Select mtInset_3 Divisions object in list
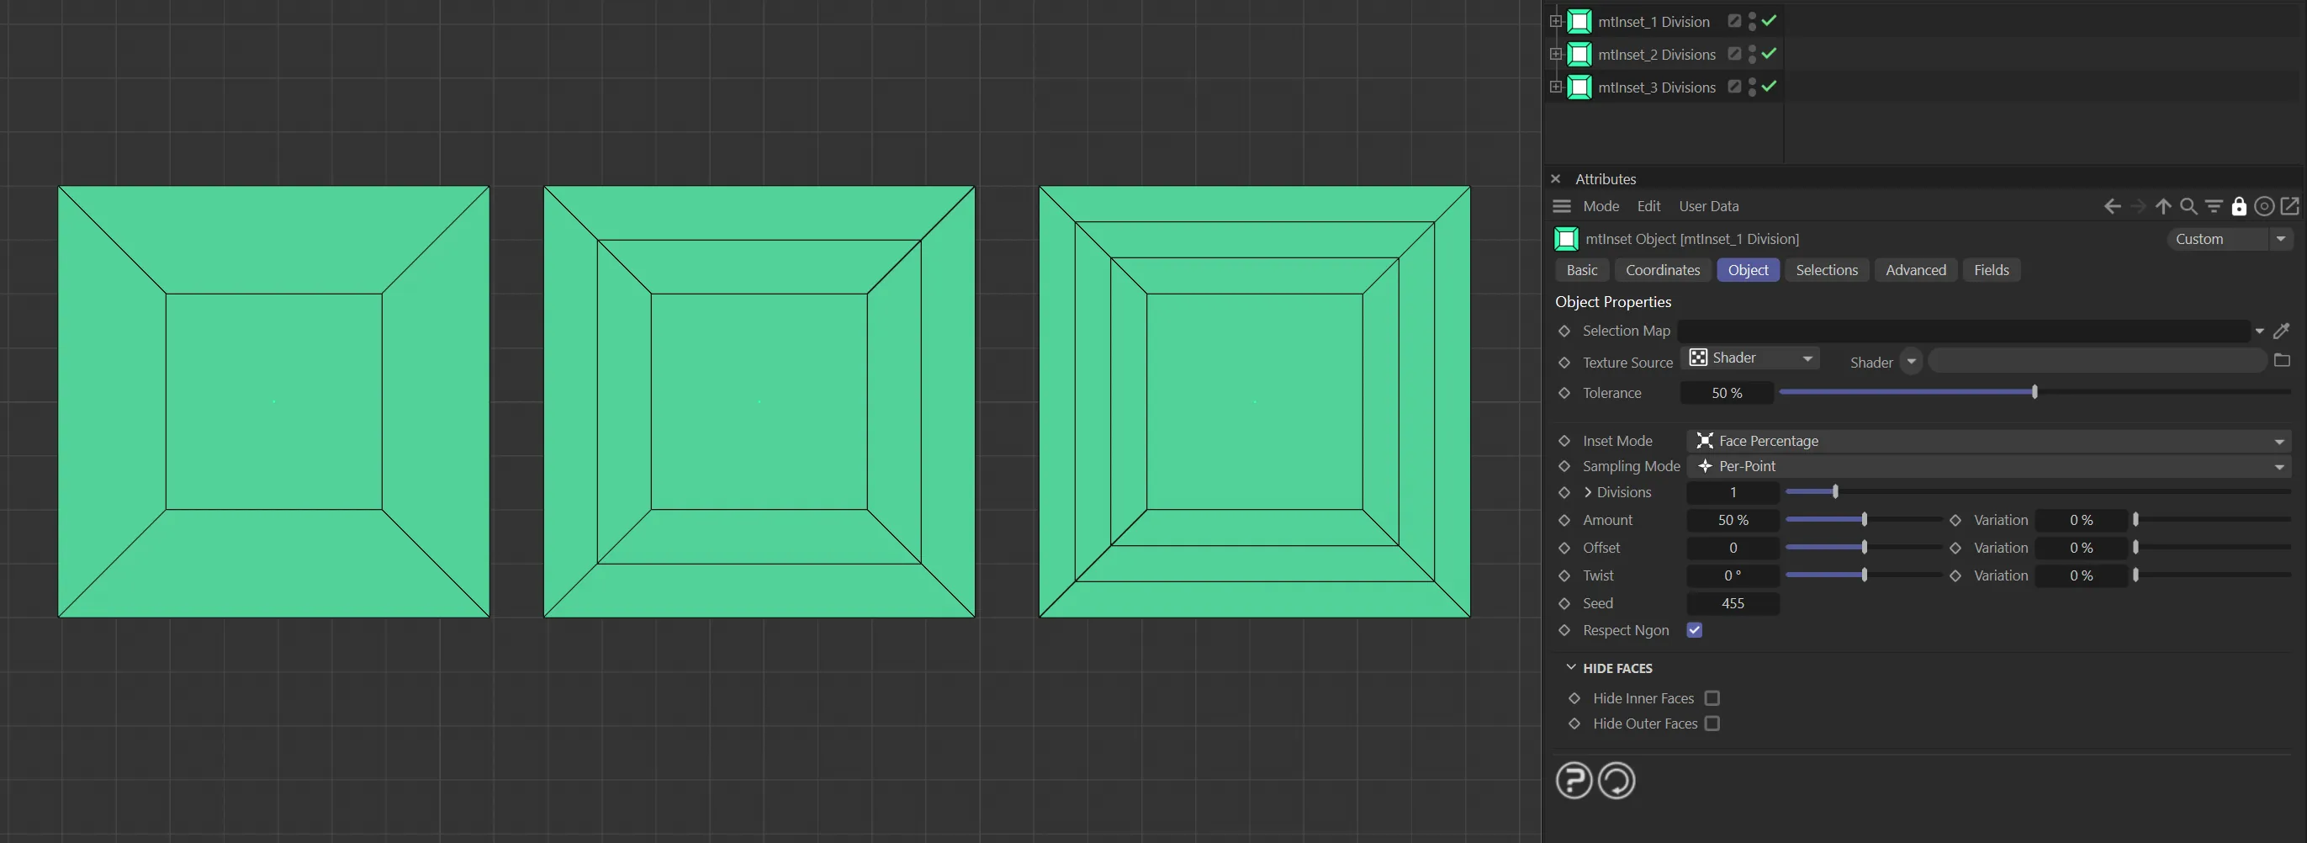Image resolution: width=2307 pixels, height=843 pixels. point(1656,87)
